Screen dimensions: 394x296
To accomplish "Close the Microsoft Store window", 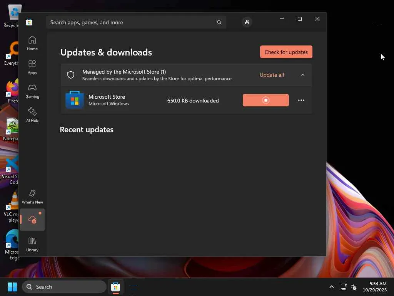I will coord(317,19).
